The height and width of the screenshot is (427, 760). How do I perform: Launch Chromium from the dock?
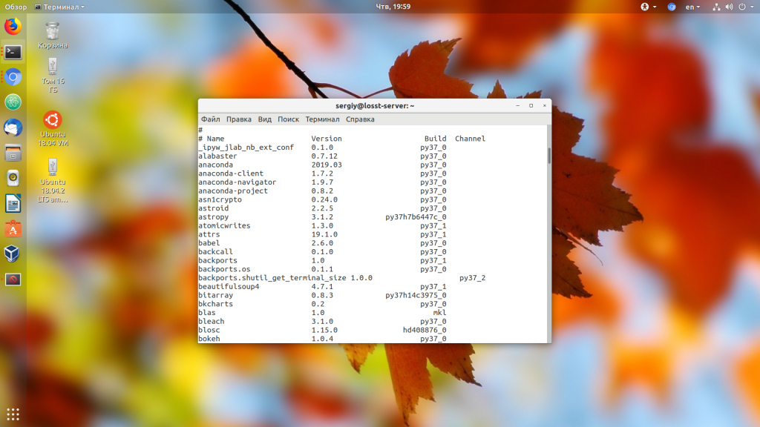(x=13, y=77)
